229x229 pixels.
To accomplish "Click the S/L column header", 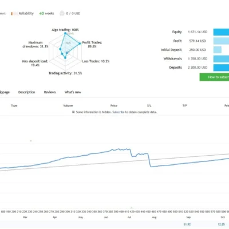I will point(149,105).
